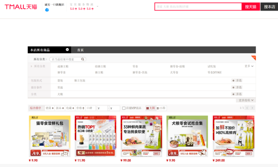Open the store name 诚实一口旗舰店 link
This screenshot has height=167, width=278.
coord(54,5)
